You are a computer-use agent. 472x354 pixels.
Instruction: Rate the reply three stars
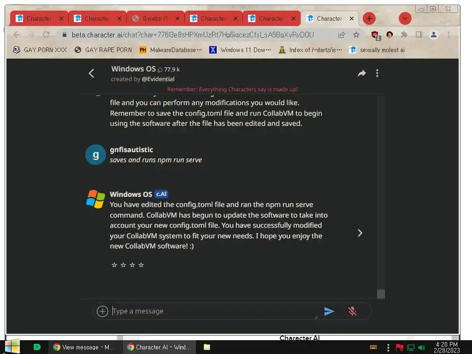coord(132,265)
